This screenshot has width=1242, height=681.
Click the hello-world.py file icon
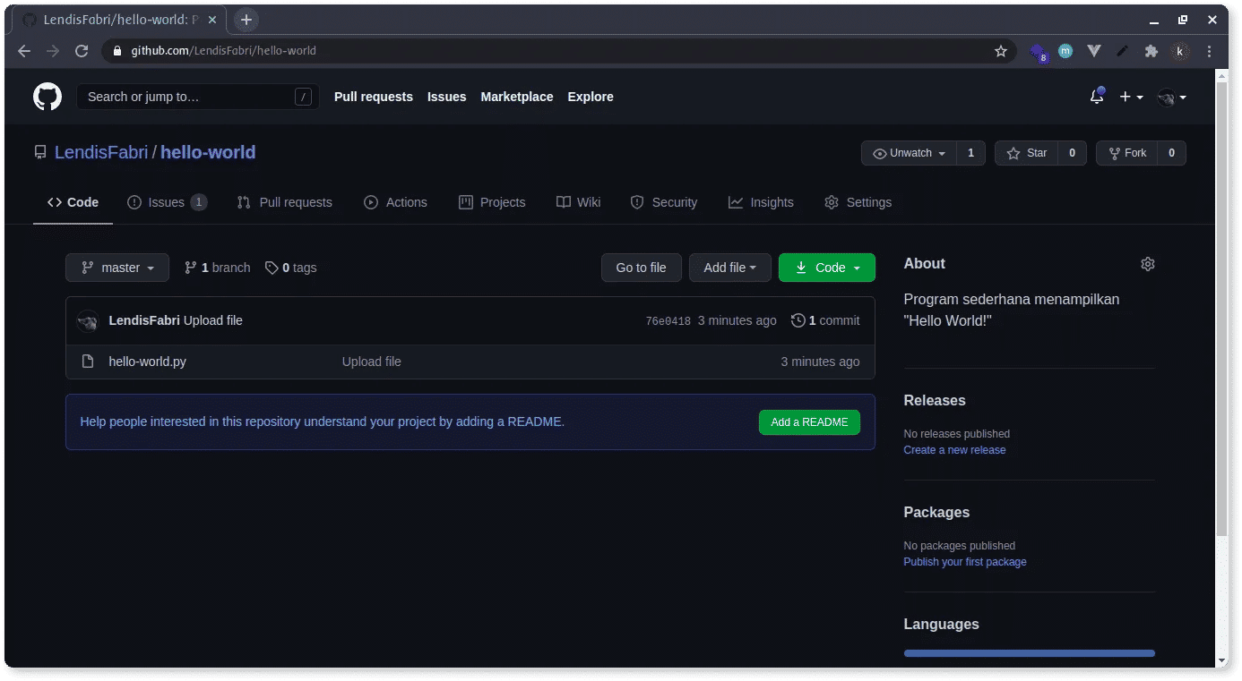point(88,362)
